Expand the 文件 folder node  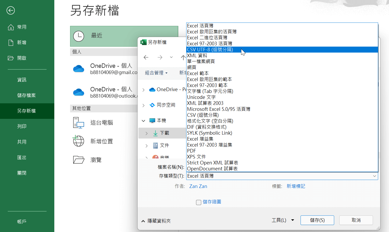point(147,146)
